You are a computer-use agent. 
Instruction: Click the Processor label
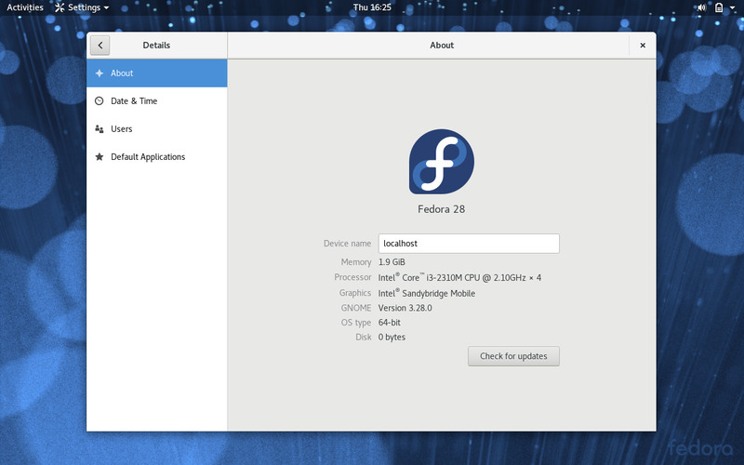click(x=352, y=277)
